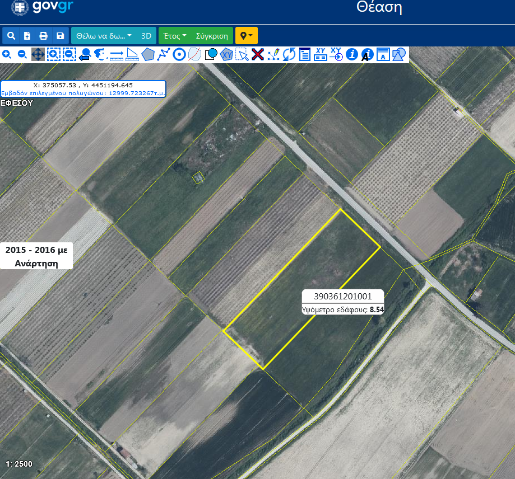Click the govgr logo link

coord(42,7)
